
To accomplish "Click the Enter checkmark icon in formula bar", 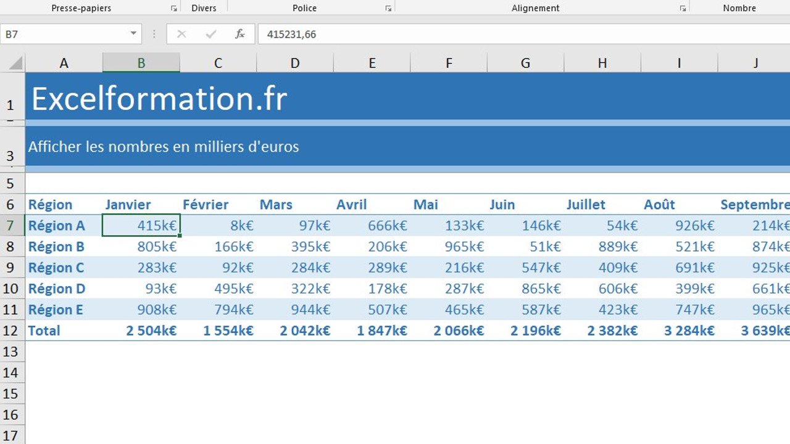I will 211,34.
